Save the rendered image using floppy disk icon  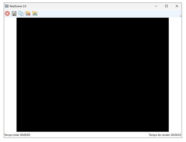pyautogui.click(x=14, y=14)
